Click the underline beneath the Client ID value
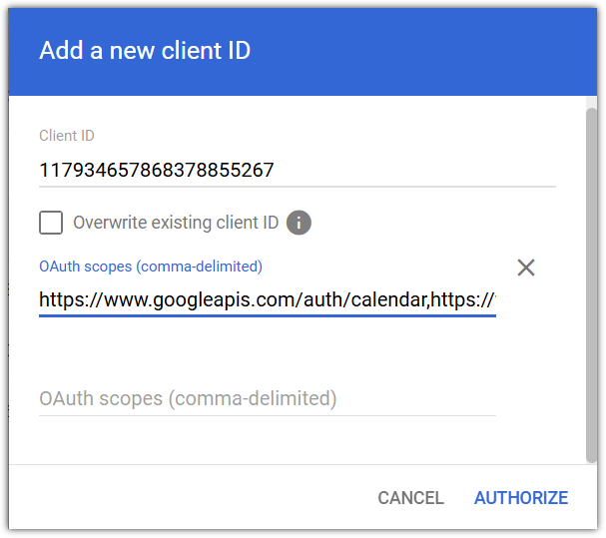The height and width of the screenshot is (538, 606). tap(297, 186)
